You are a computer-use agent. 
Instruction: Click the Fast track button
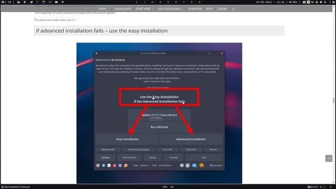coord(191,150)
